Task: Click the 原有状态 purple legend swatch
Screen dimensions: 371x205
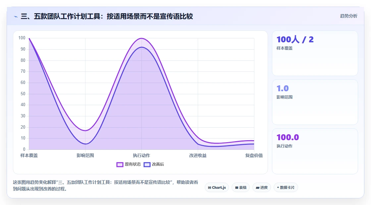Action: [120, 165]
